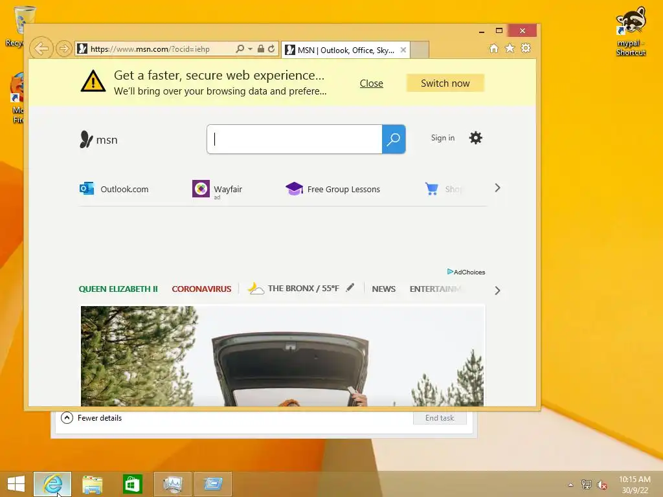Show hidden system tray icons arrow

coord(570,485)
